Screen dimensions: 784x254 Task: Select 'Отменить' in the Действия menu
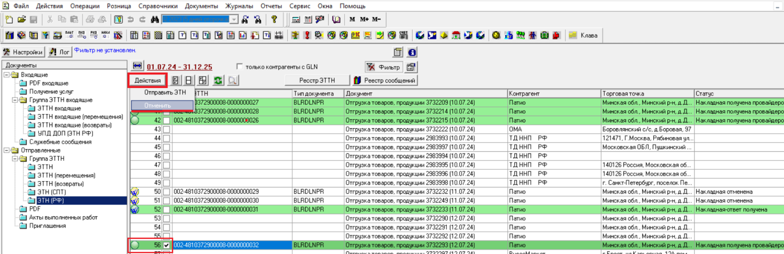158,106
